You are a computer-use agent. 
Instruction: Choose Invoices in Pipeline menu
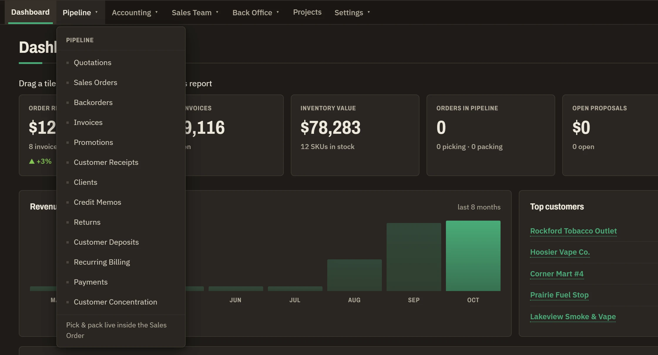click(121, 122)
